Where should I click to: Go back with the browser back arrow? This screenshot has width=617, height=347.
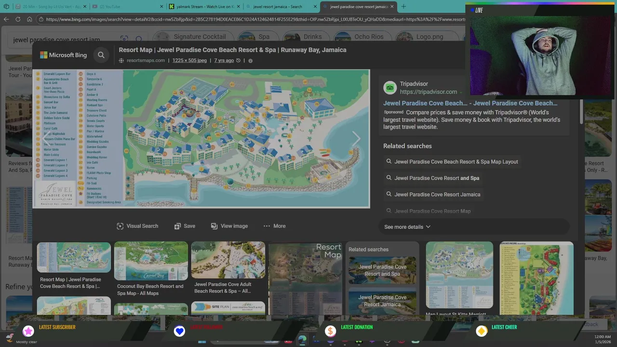pos(6,19)
